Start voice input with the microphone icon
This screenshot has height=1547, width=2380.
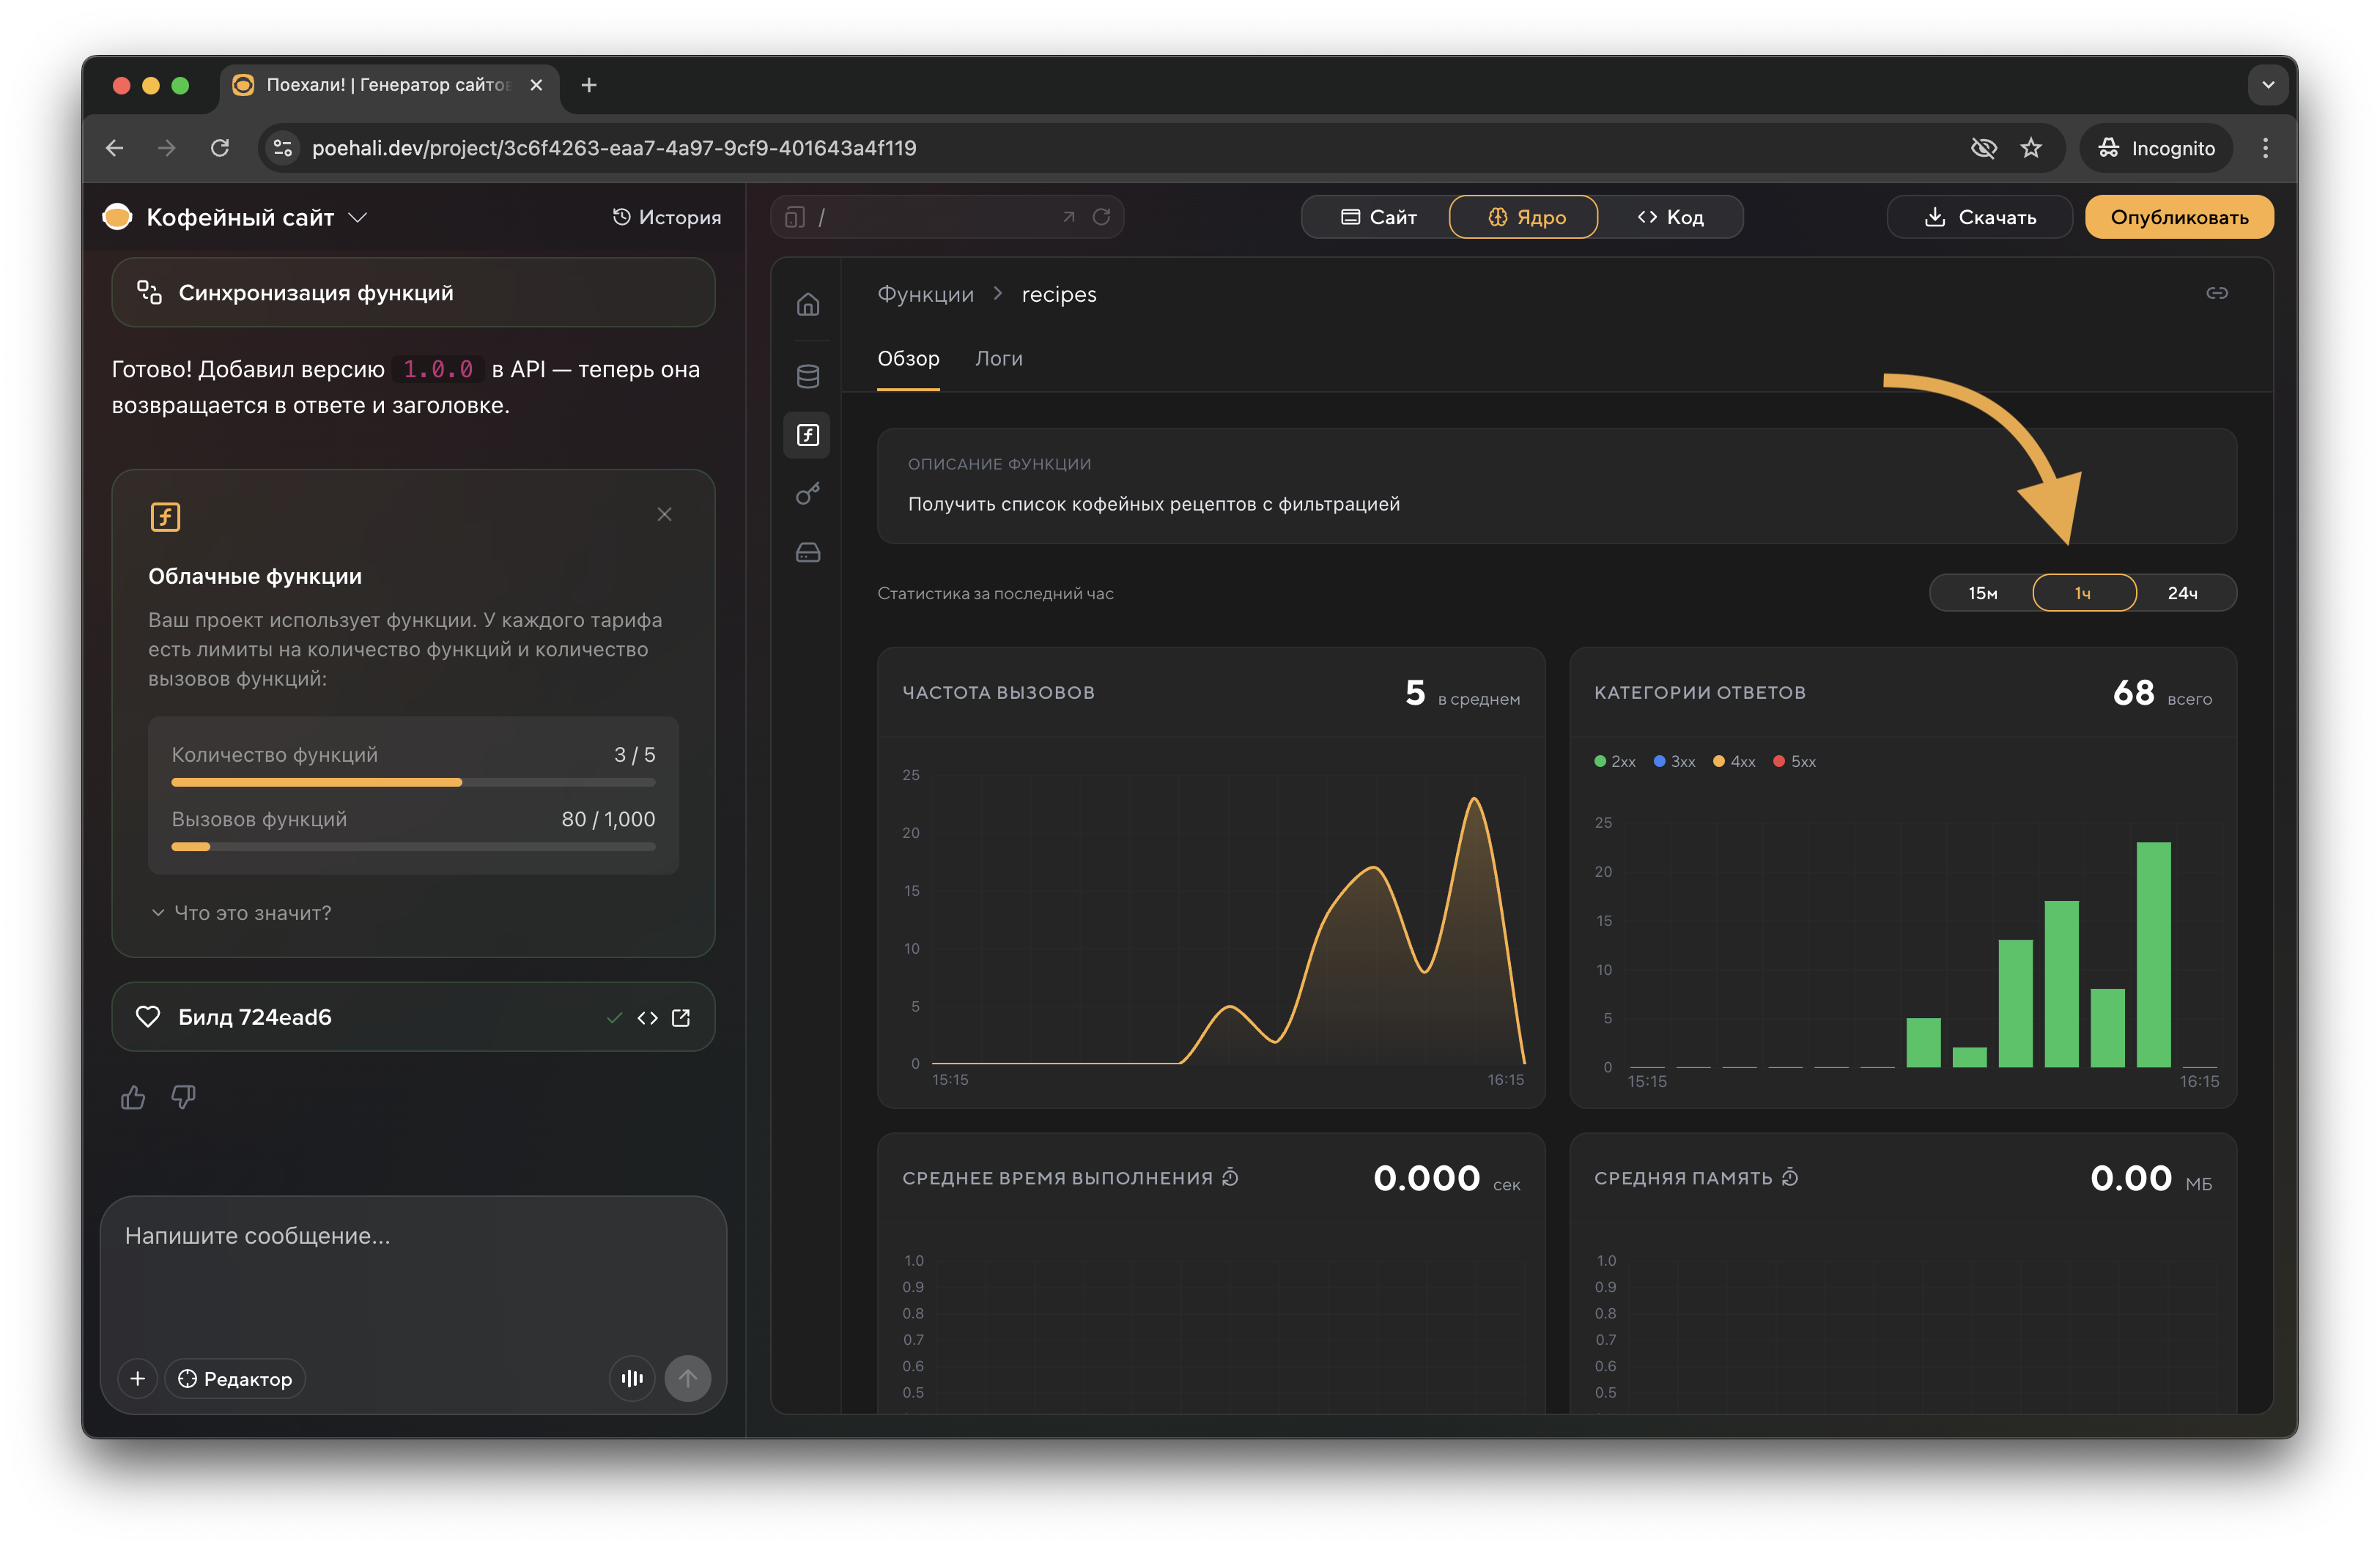coord(632,1378)
